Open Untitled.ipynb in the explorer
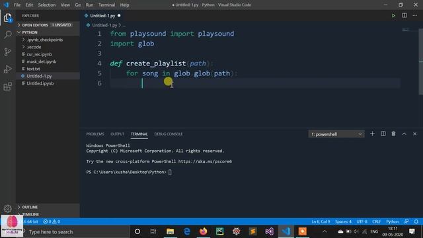 pos(48,83)
